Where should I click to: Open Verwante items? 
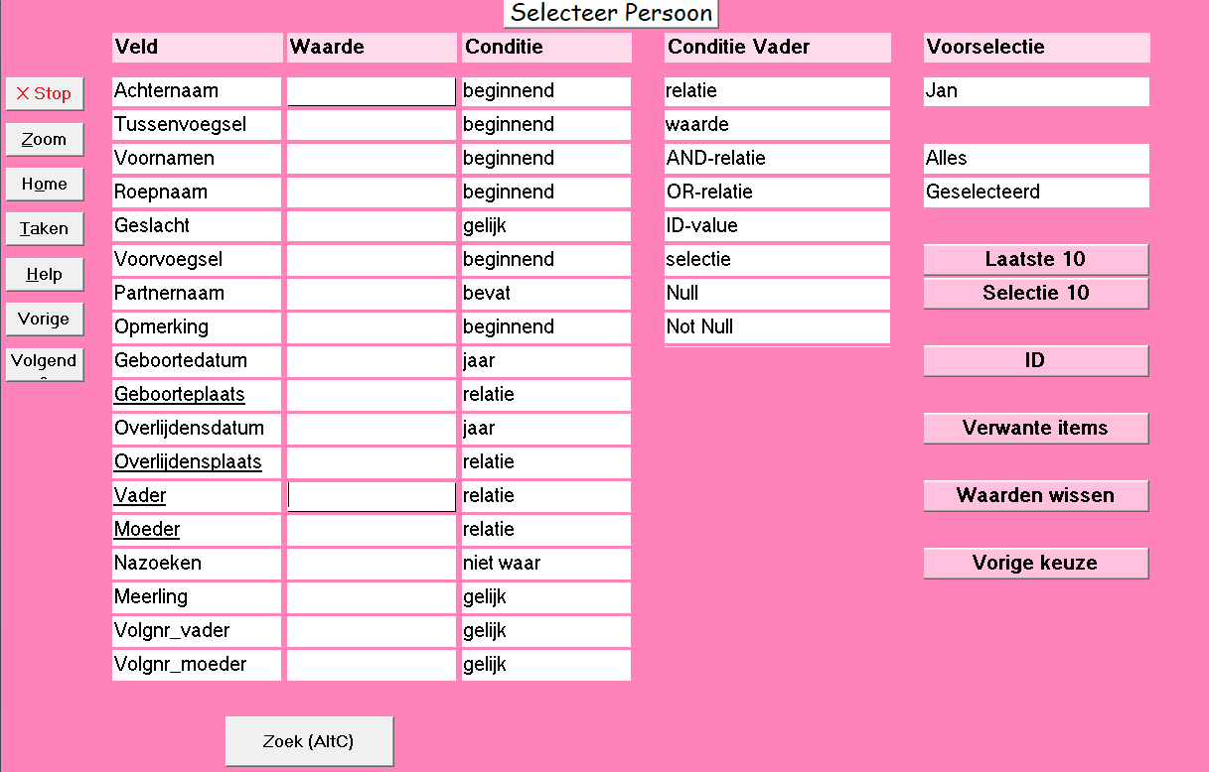[x=1036, y=428]
